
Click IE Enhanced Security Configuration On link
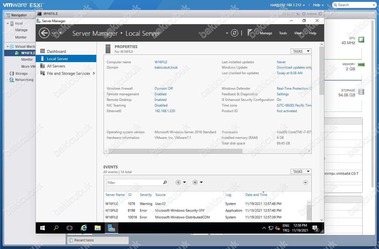pos(279,100)
